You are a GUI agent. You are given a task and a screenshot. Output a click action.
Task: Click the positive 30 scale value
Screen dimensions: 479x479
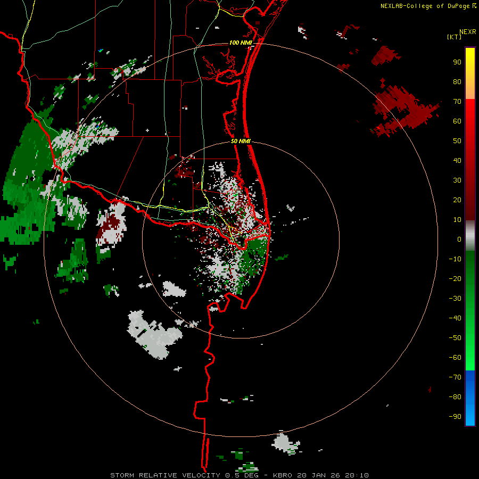[457, 180]
